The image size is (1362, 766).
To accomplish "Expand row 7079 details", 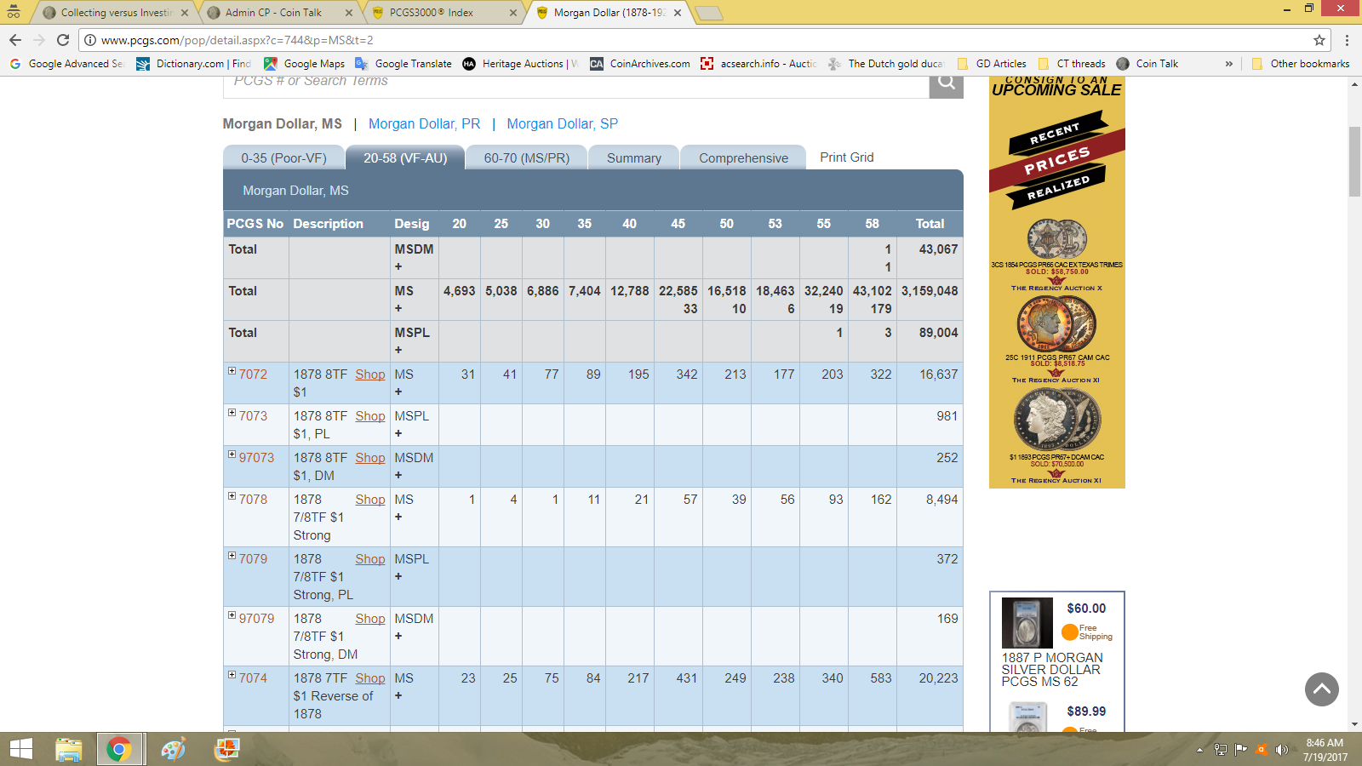I will pos(232,556).
